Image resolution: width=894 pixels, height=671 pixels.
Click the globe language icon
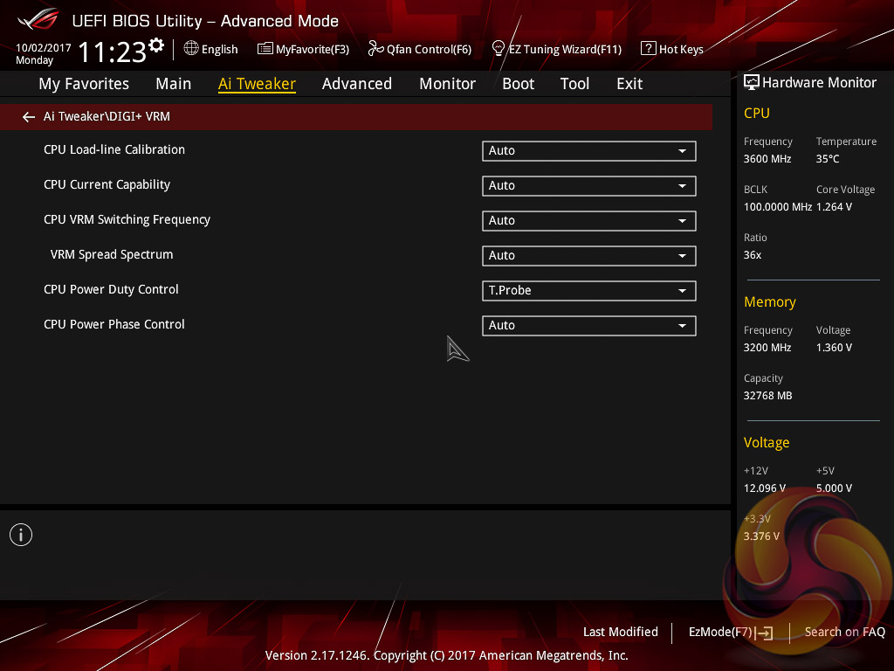pyautogui.click(x=191, y=49)
